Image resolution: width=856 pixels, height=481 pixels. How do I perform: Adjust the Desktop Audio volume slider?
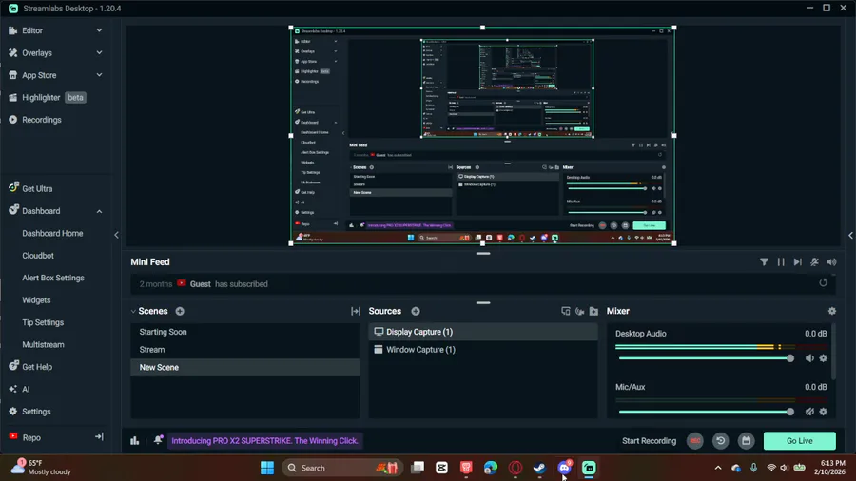tap(705, 358)
